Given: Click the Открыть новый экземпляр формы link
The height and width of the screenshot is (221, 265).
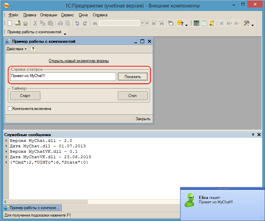Looking at the screenshot, I should (x=79, y=61).
